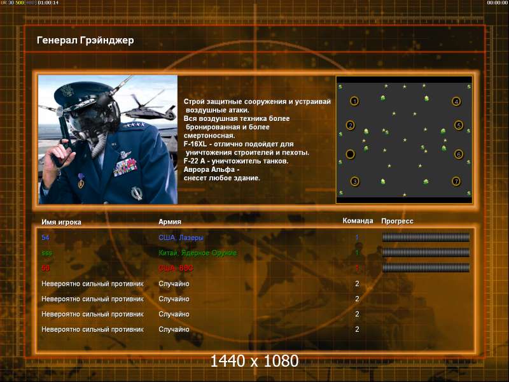509x382 pixels.
Task: Select start position 2 on the minimap
Action: pyautogui.click(x=351, y=125)
